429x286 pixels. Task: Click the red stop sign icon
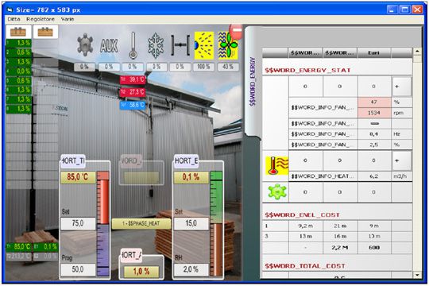(237, 31)
